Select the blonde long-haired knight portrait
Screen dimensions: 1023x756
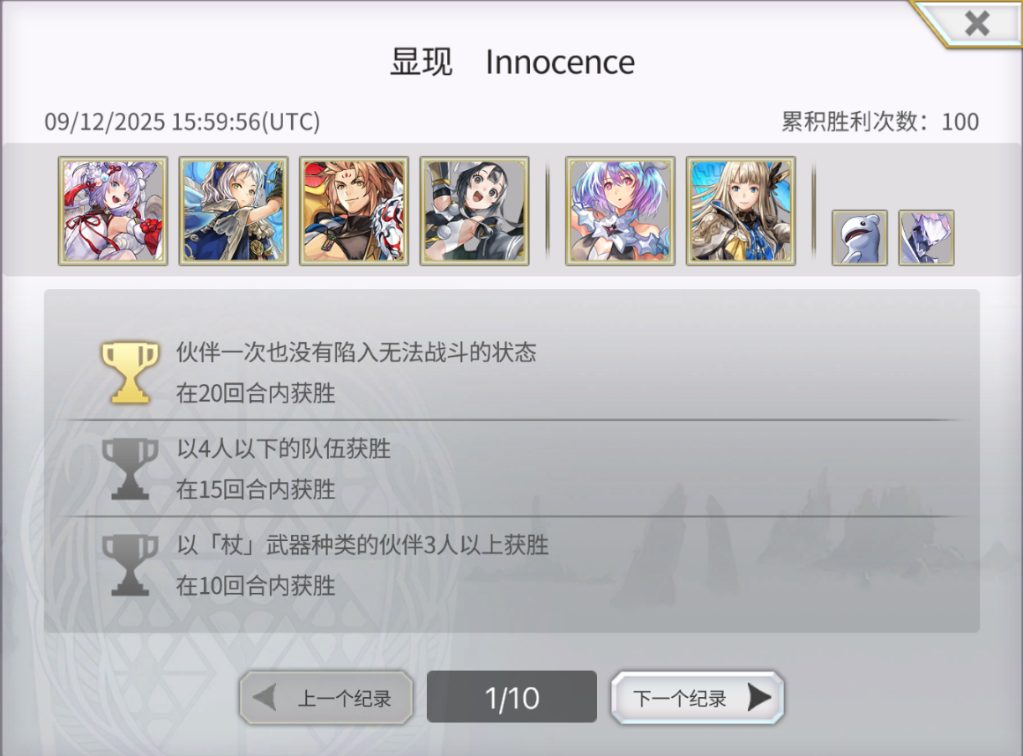tap(741, 211)
